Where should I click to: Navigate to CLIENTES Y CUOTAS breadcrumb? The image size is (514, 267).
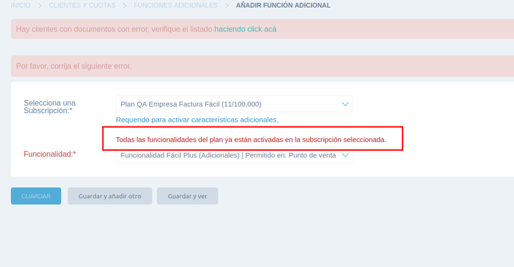point(82,6)
